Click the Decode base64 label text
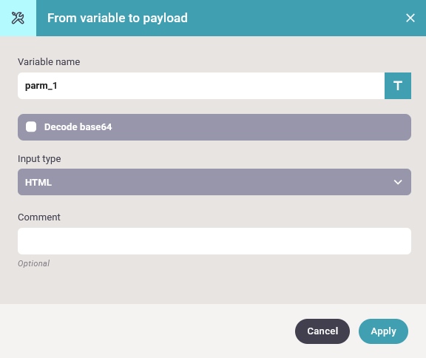The image size is (426, 358). tap(78, 126)
